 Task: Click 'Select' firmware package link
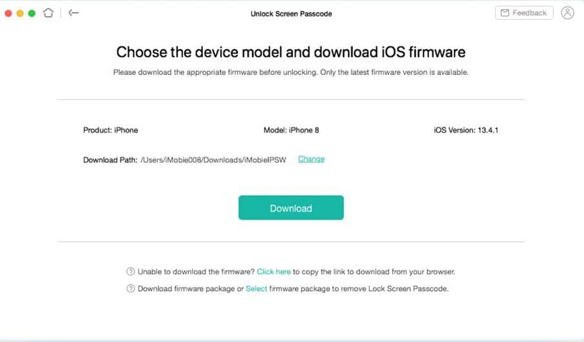256,289
